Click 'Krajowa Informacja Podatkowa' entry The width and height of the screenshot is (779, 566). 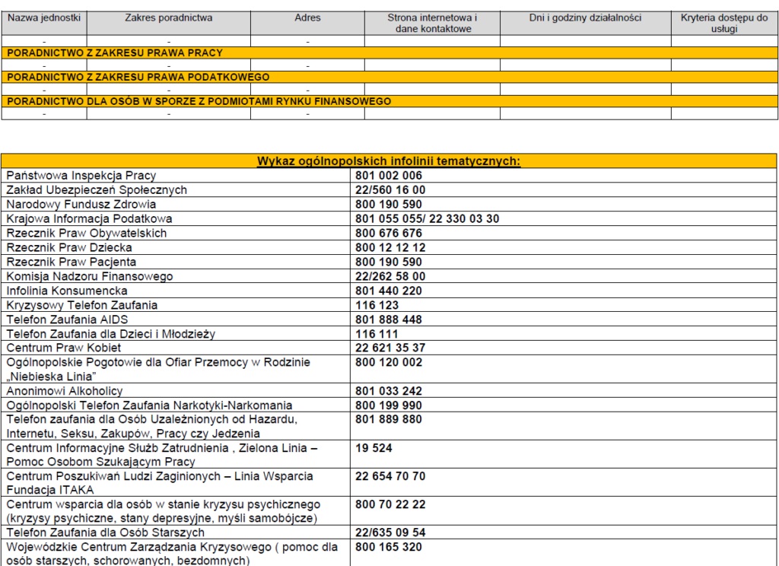(x=89, y=219)
